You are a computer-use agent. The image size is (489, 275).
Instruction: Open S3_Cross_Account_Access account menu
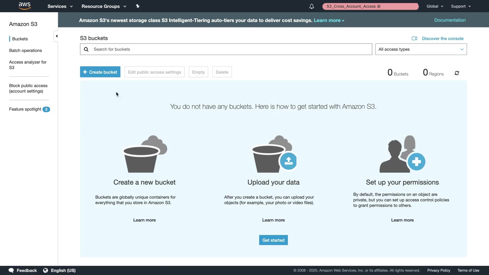[x=371, y=6]
